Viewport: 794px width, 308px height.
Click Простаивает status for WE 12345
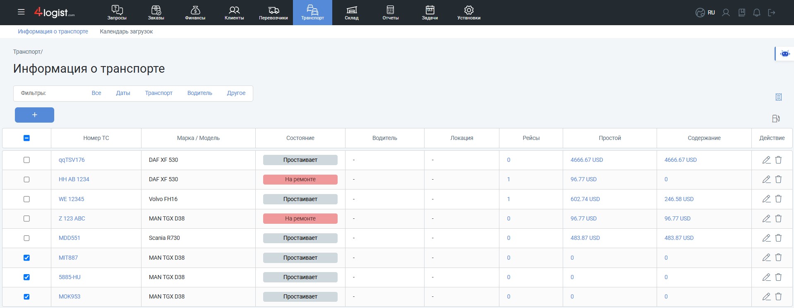300,199
